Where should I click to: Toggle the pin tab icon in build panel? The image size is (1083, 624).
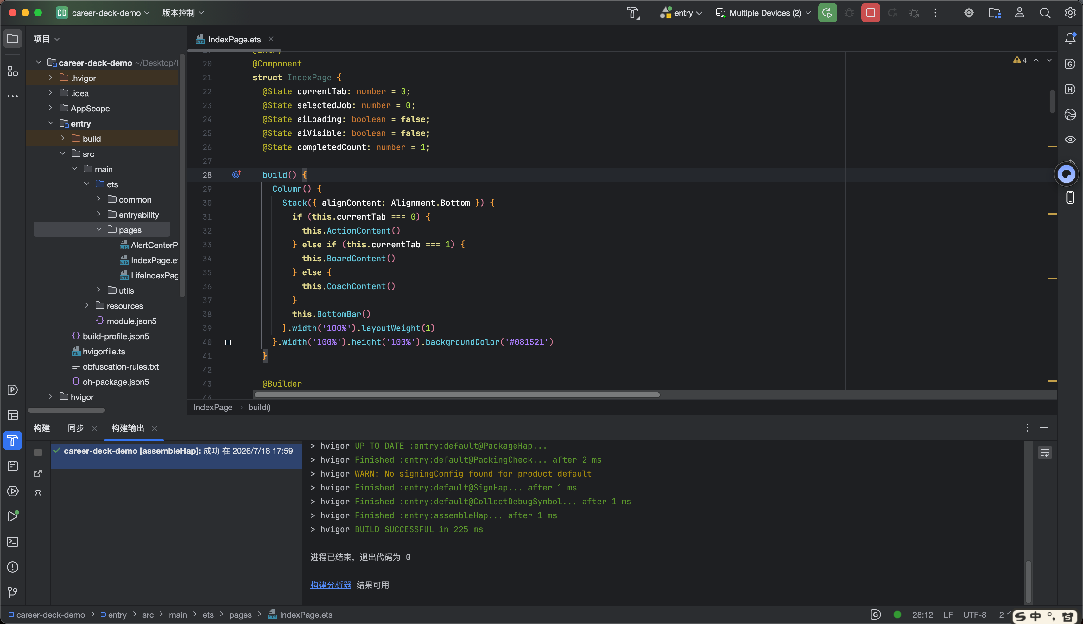(x=38, y=494)
